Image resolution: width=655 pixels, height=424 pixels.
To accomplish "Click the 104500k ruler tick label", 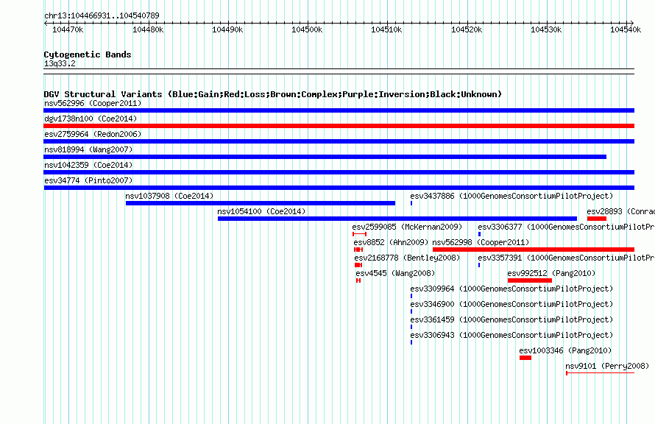I will click(x=307, y=29).
